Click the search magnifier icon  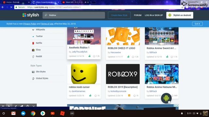click(46, 15)
